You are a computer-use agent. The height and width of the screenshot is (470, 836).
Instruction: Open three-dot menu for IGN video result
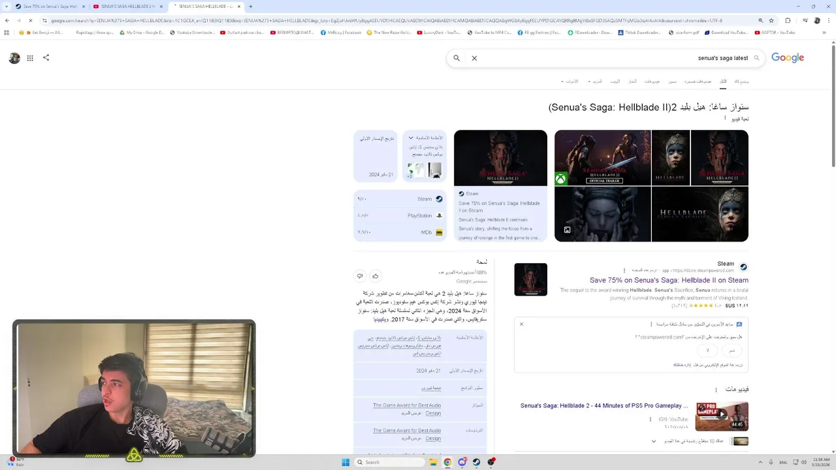coord(650,419)
